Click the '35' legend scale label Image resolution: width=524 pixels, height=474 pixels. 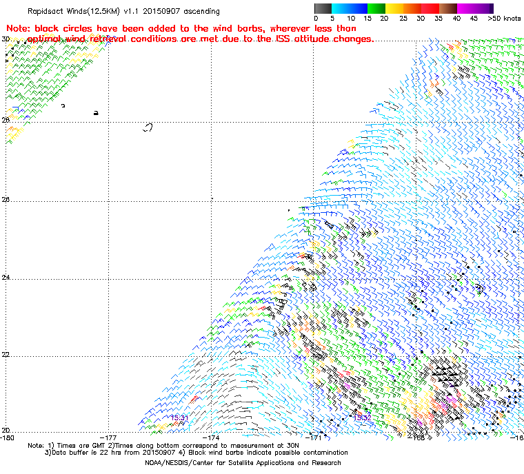click(x=439, y=19)
